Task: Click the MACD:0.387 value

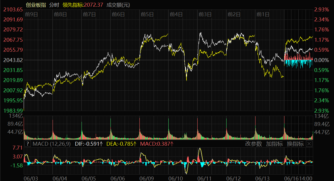Action: tap(157, 144)
